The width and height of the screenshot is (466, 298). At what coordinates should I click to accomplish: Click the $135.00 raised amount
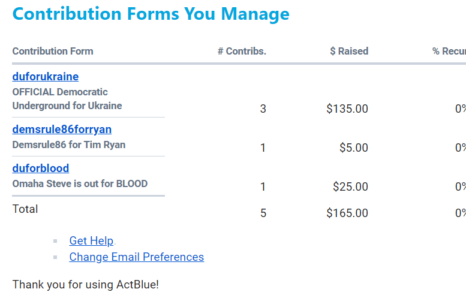pyautogui.click(x=347, y=109)
